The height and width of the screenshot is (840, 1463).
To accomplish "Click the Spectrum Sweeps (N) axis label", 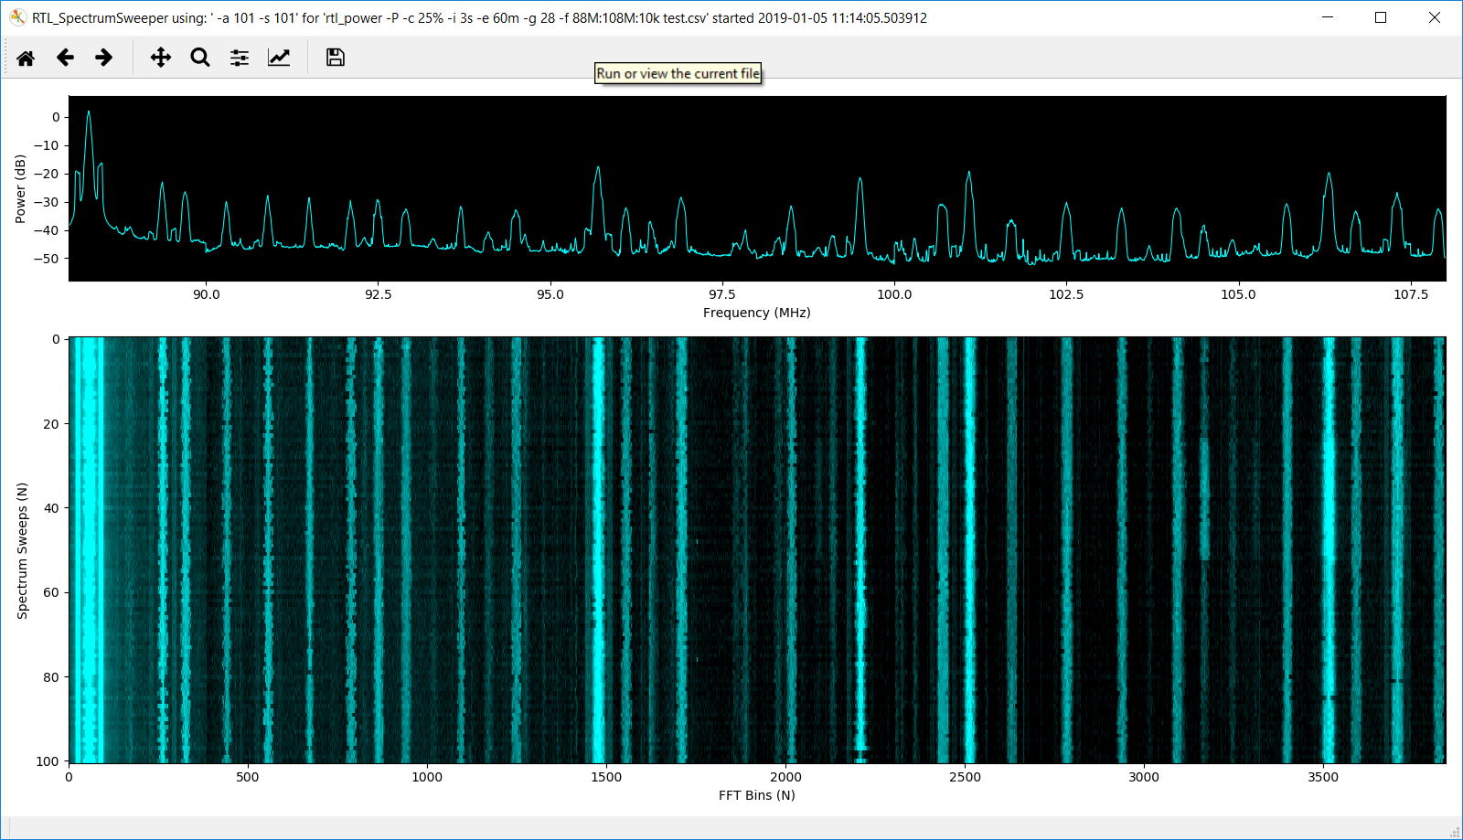I will 23,548.
